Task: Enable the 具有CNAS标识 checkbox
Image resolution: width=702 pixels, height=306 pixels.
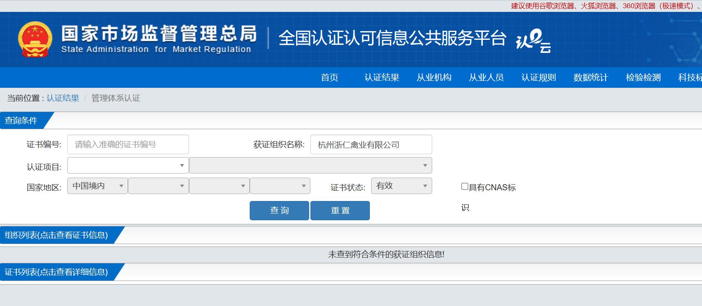Action: 465,187
